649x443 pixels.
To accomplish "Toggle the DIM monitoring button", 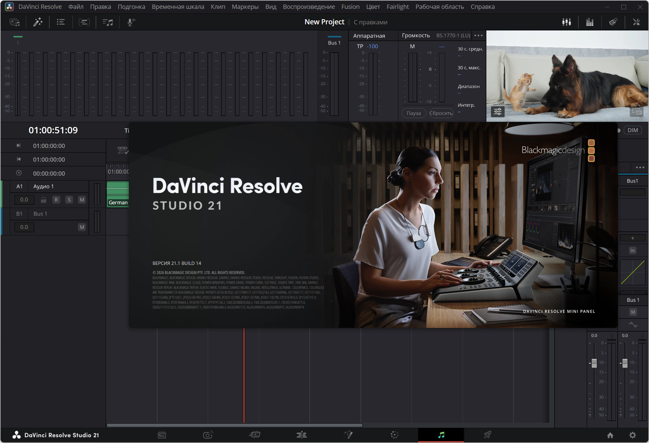I will pos(633,130).
